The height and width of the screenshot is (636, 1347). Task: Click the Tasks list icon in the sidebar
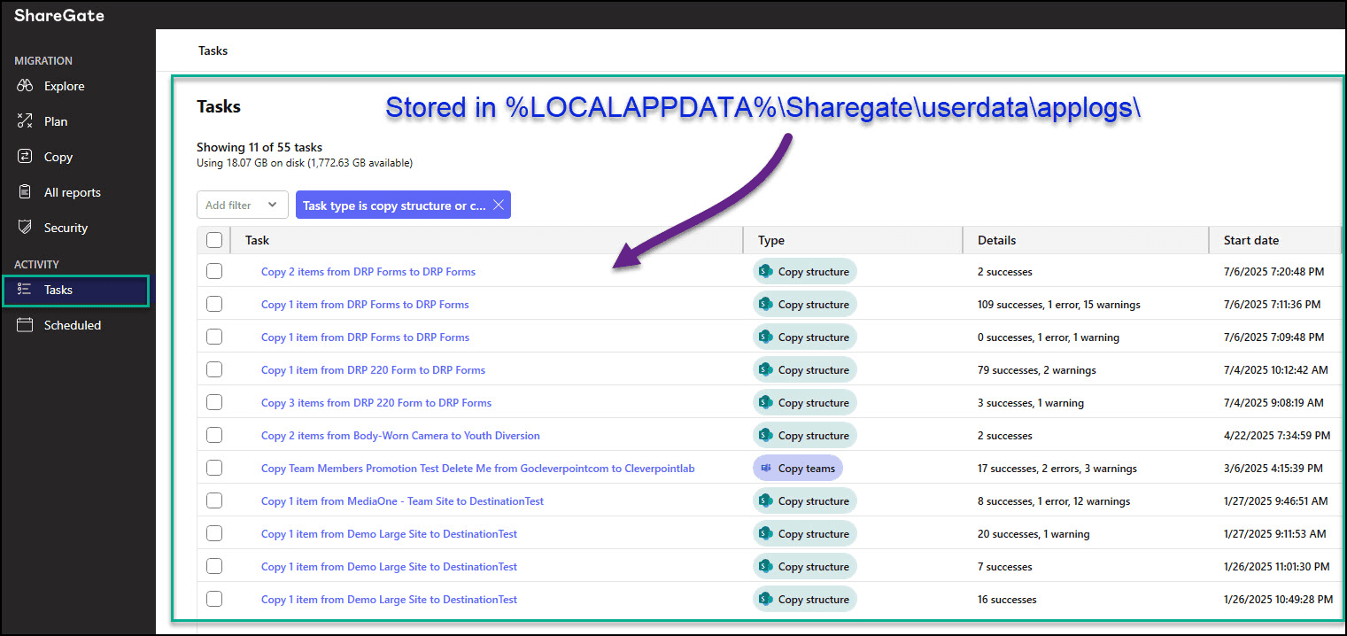point(26,290)
